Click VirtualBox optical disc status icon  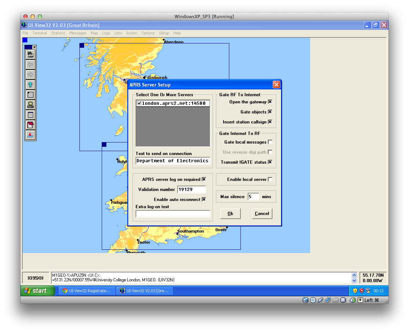pos(313,300)
